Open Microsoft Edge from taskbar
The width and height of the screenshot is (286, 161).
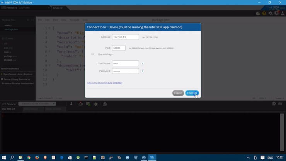pos(62,158)
